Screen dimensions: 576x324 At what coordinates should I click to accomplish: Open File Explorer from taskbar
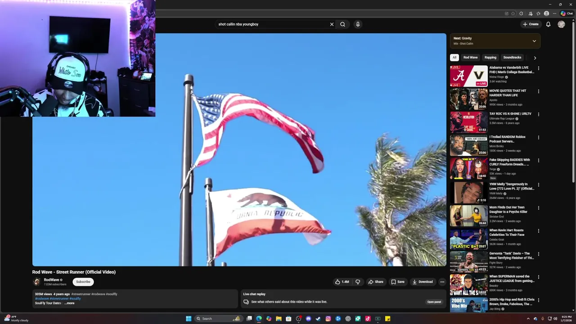279,319
